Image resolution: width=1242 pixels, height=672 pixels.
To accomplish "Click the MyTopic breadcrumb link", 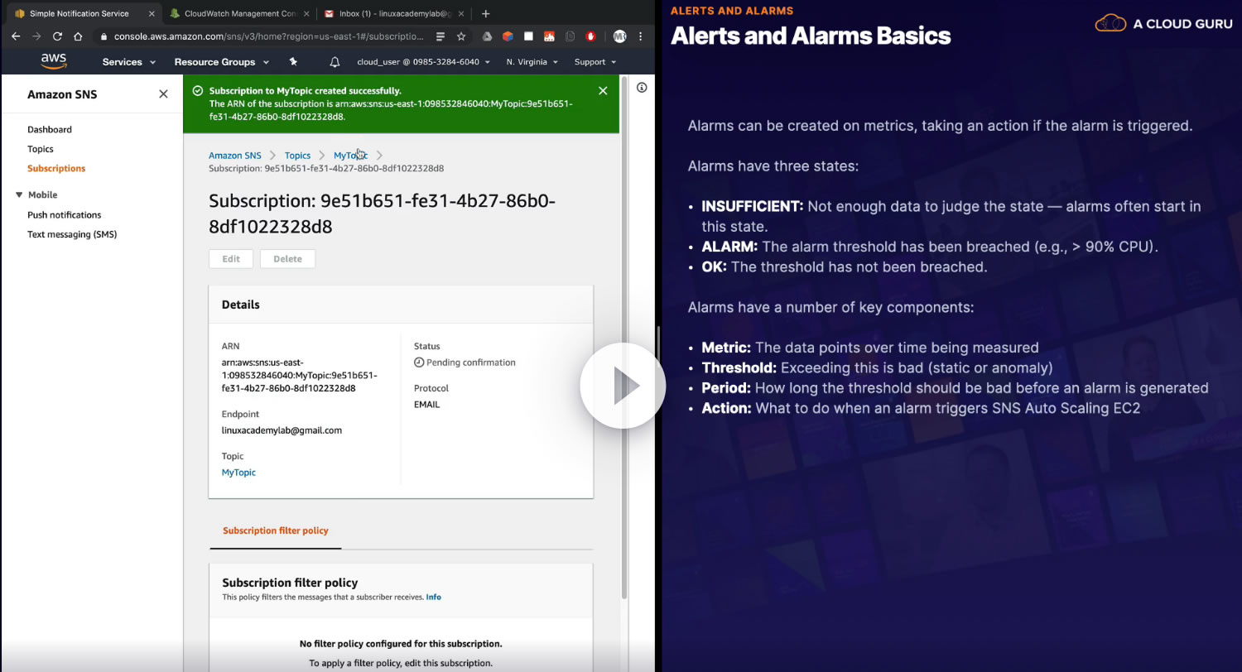I will click(351, 156).
